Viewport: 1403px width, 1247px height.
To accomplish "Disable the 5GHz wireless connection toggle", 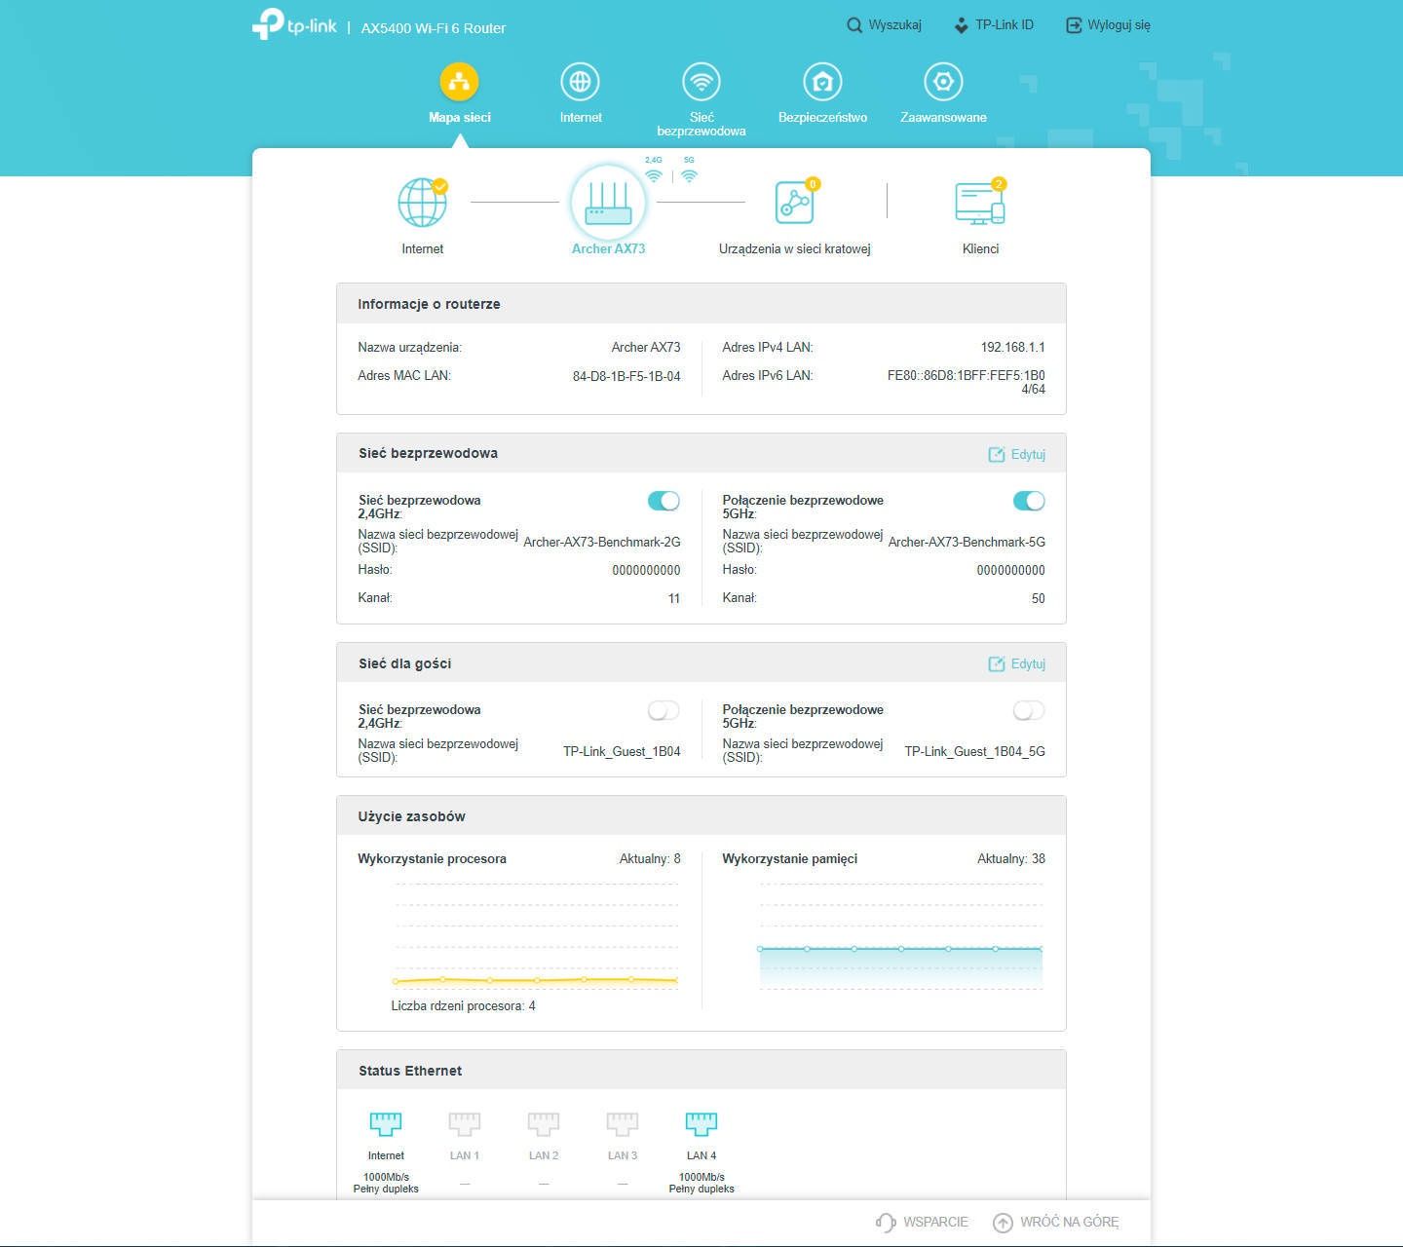I will click(1029, 501).
